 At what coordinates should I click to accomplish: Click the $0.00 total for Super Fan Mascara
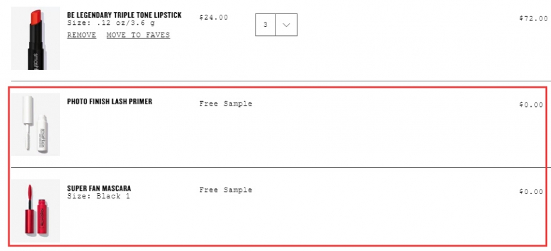point(531,191)
